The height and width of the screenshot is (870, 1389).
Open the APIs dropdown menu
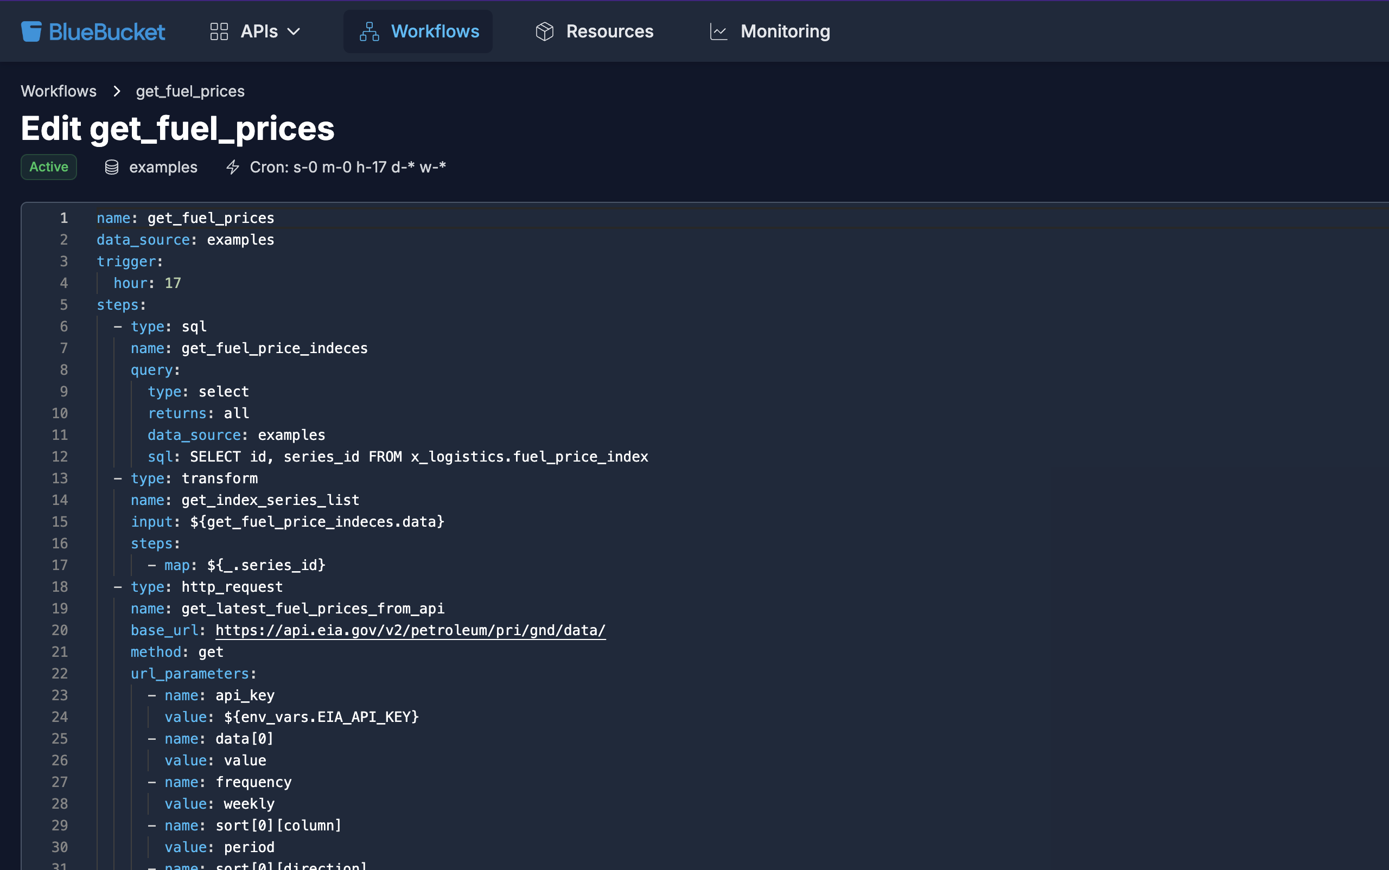[x=258, y=31]
